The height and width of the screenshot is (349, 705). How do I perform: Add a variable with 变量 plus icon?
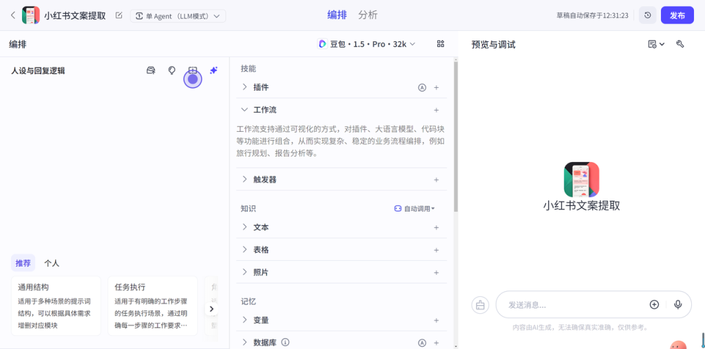(x=436, y=320)
